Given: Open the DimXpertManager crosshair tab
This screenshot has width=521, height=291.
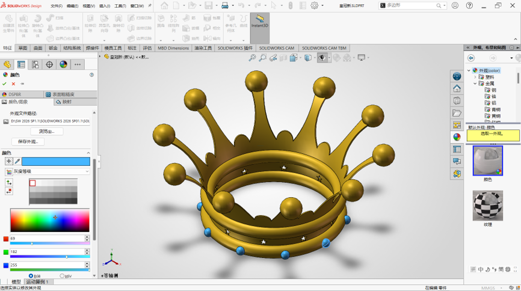Looking at the screenshot, I should pos(49,64).
